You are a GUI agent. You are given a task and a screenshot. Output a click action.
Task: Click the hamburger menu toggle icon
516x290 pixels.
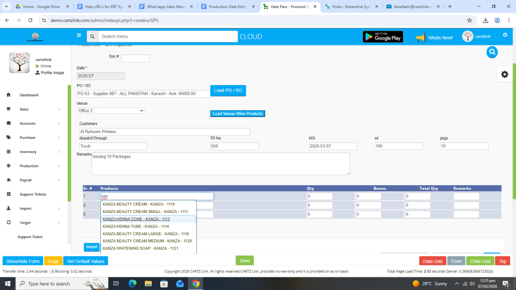tap(79, 36)
